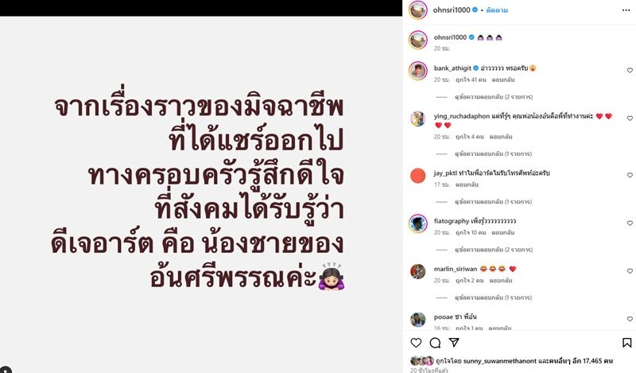The width and height of the screenshot is (636, 373).
Task: Reply to marlin_siriwan's comment
Action: point(501,281)
